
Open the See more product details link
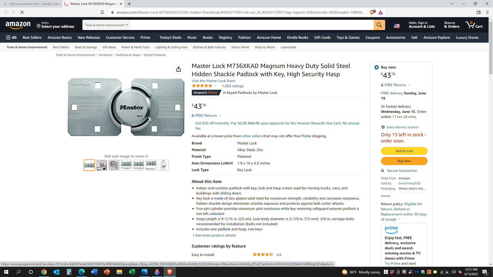pyautogui.click(x=215, y=235)
